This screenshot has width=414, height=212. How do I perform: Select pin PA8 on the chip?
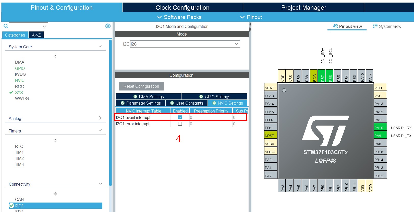[380, 143]
